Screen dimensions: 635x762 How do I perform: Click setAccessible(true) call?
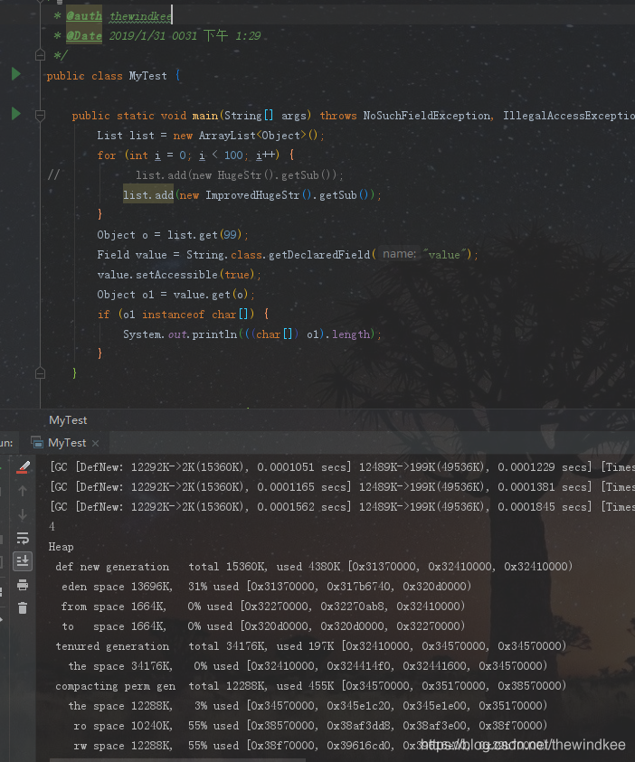pos(194,275)
